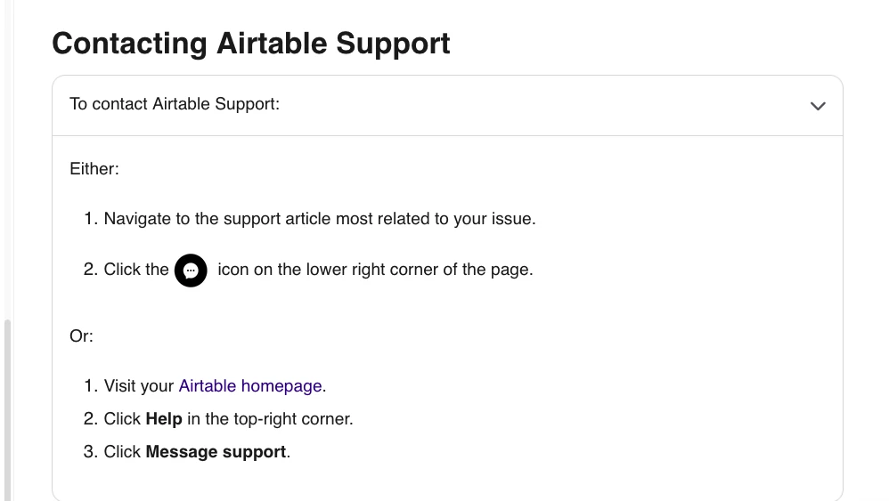Image resolution: width=889 pixels, height=501 pixels.
Task: Click the scrollbar track above the thumb
Action: point(7,158)
